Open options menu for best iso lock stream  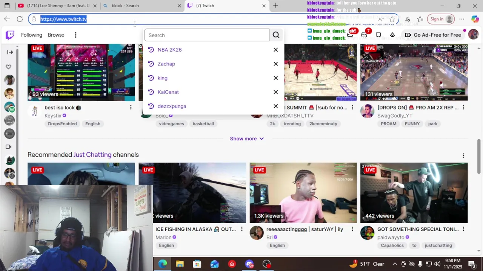pos(131,108)
